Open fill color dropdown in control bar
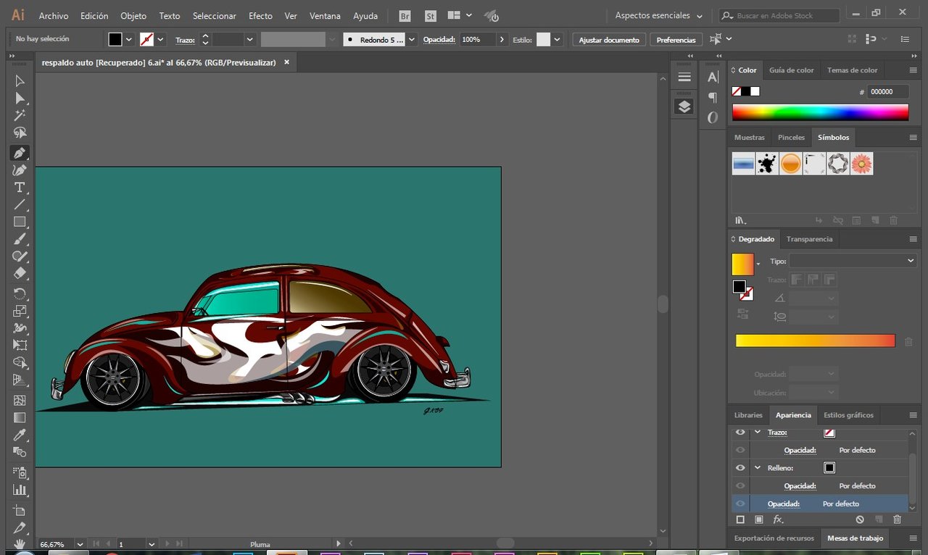The height and width of the screenshot is (555, 928). 129,40
